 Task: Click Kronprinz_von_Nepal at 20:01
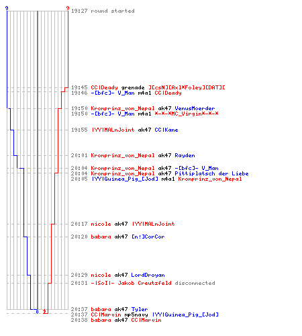pyautogui.click(x=123, y=155)
